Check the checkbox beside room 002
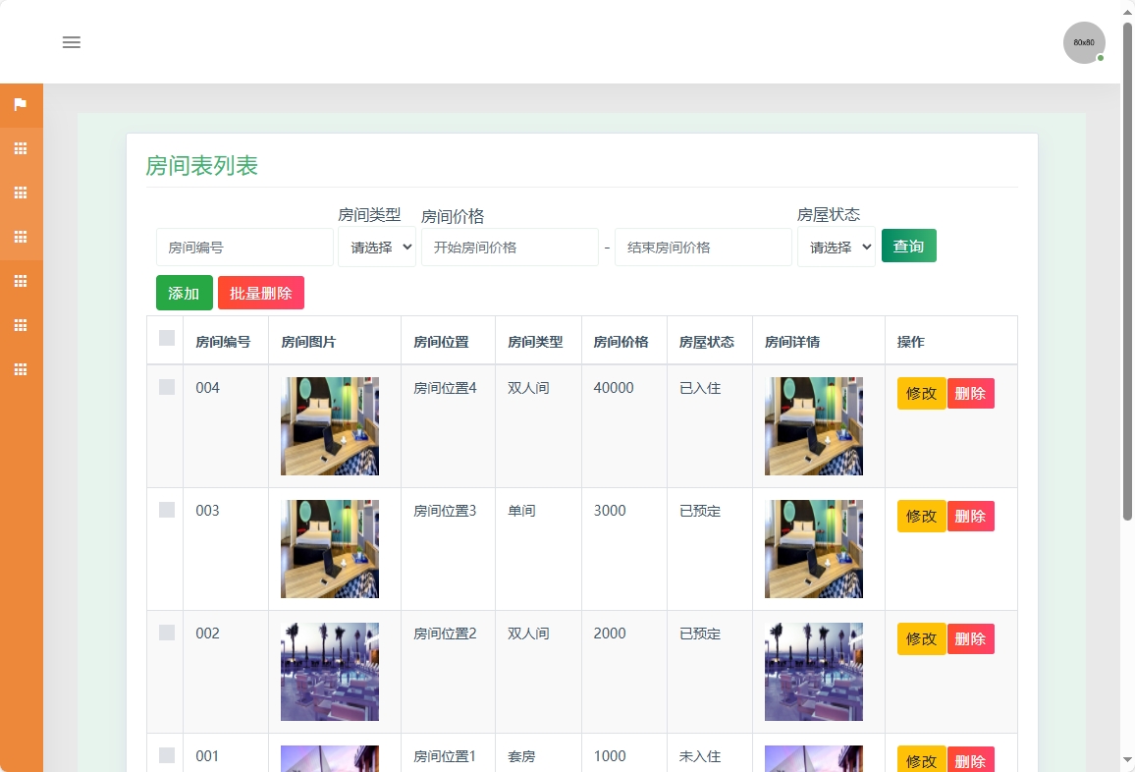Viewport: 1135px width, 772px height. click(166, 634)
